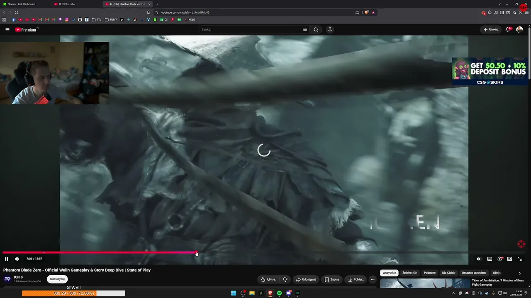Open the TikTok bookmark
Image resolution: width=531 pixels, height=298 pixels.
[x=122, y=19]
